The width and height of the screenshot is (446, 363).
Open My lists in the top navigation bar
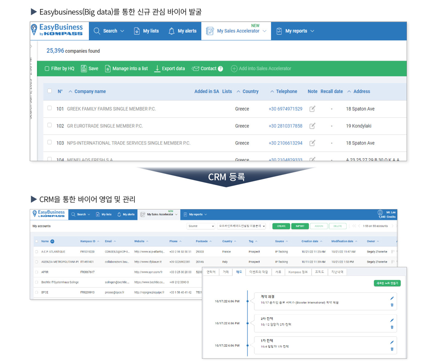point(146,31)
